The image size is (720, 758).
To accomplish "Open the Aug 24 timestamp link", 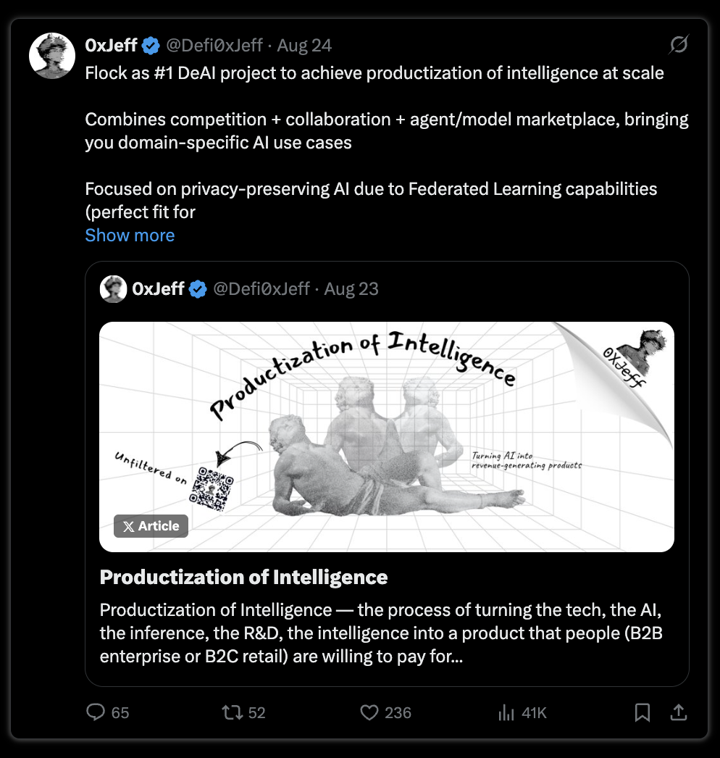I will point(304,46).
